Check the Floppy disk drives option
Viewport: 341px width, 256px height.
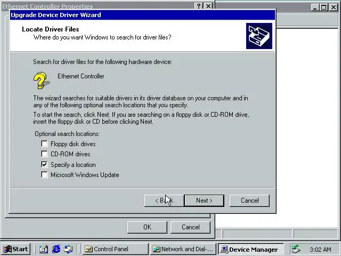tap(44, 143)
